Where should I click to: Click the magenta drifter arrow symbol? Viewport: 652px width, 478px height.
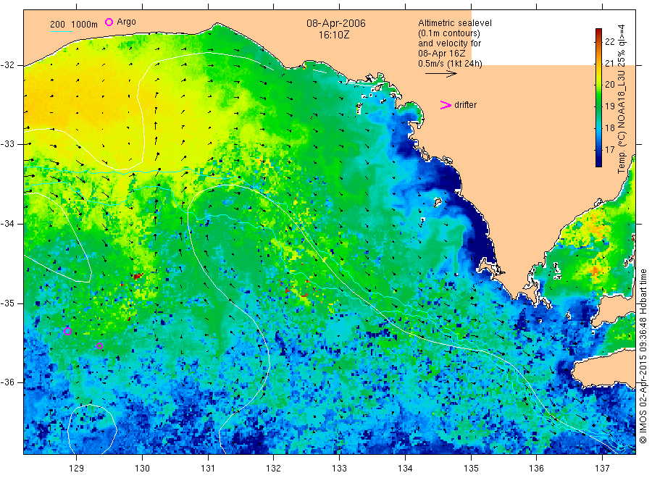(x=446, y=105)
